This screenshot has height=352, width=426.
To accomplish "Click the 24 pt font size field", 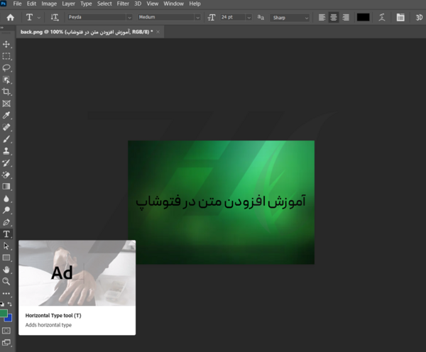I will pyautogui.click(x=233, y=17).
